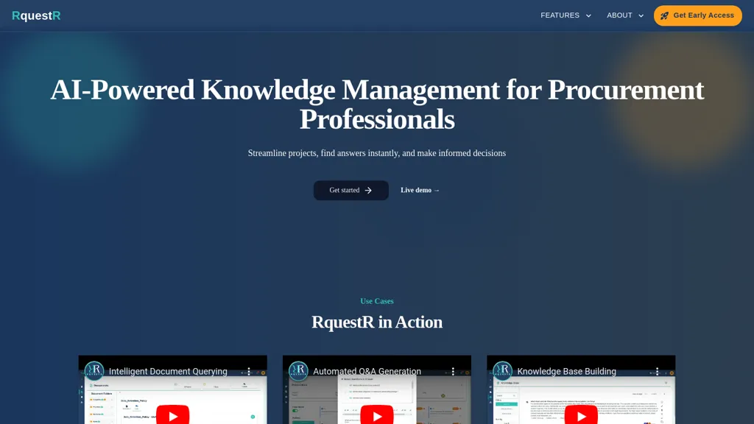Click the Get started button
754x424 pixels.
coord(351,191)
